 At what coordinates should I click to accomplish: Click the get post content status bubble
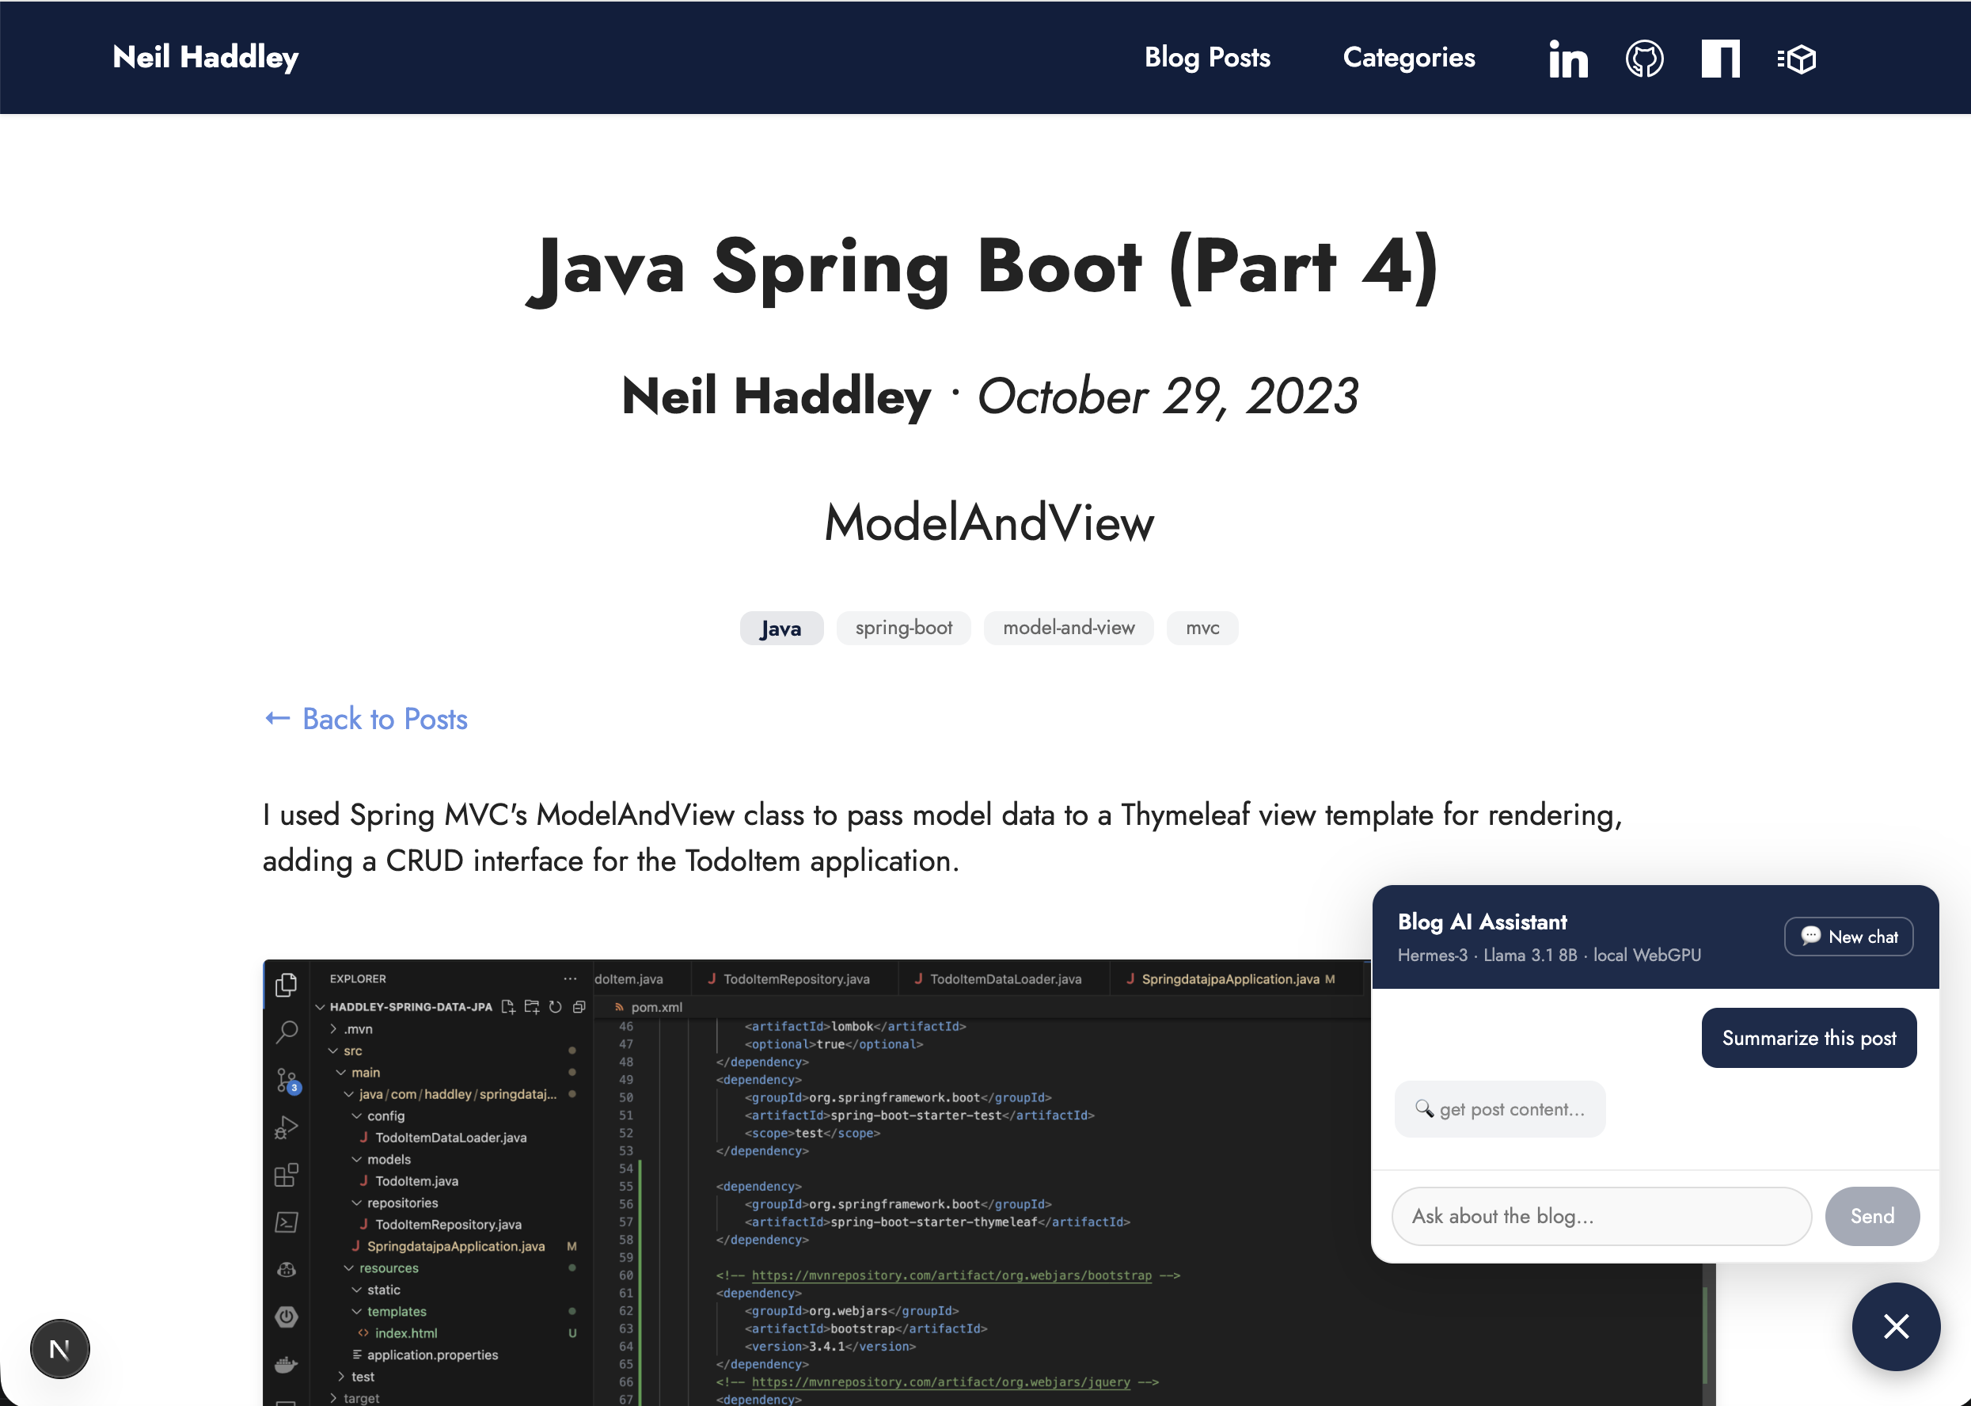(x=1499, y=1108)
